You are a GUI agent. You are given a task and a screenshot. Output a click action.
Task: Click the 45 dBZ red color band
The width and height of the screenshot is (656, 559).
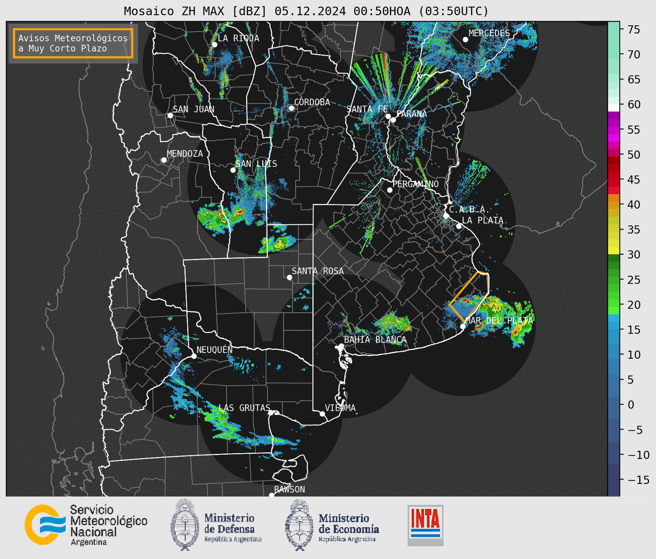[x=614, y=180]
